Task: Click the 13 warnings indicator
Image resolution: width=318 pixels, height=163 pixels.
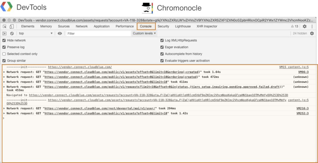Action: [294, 26]
